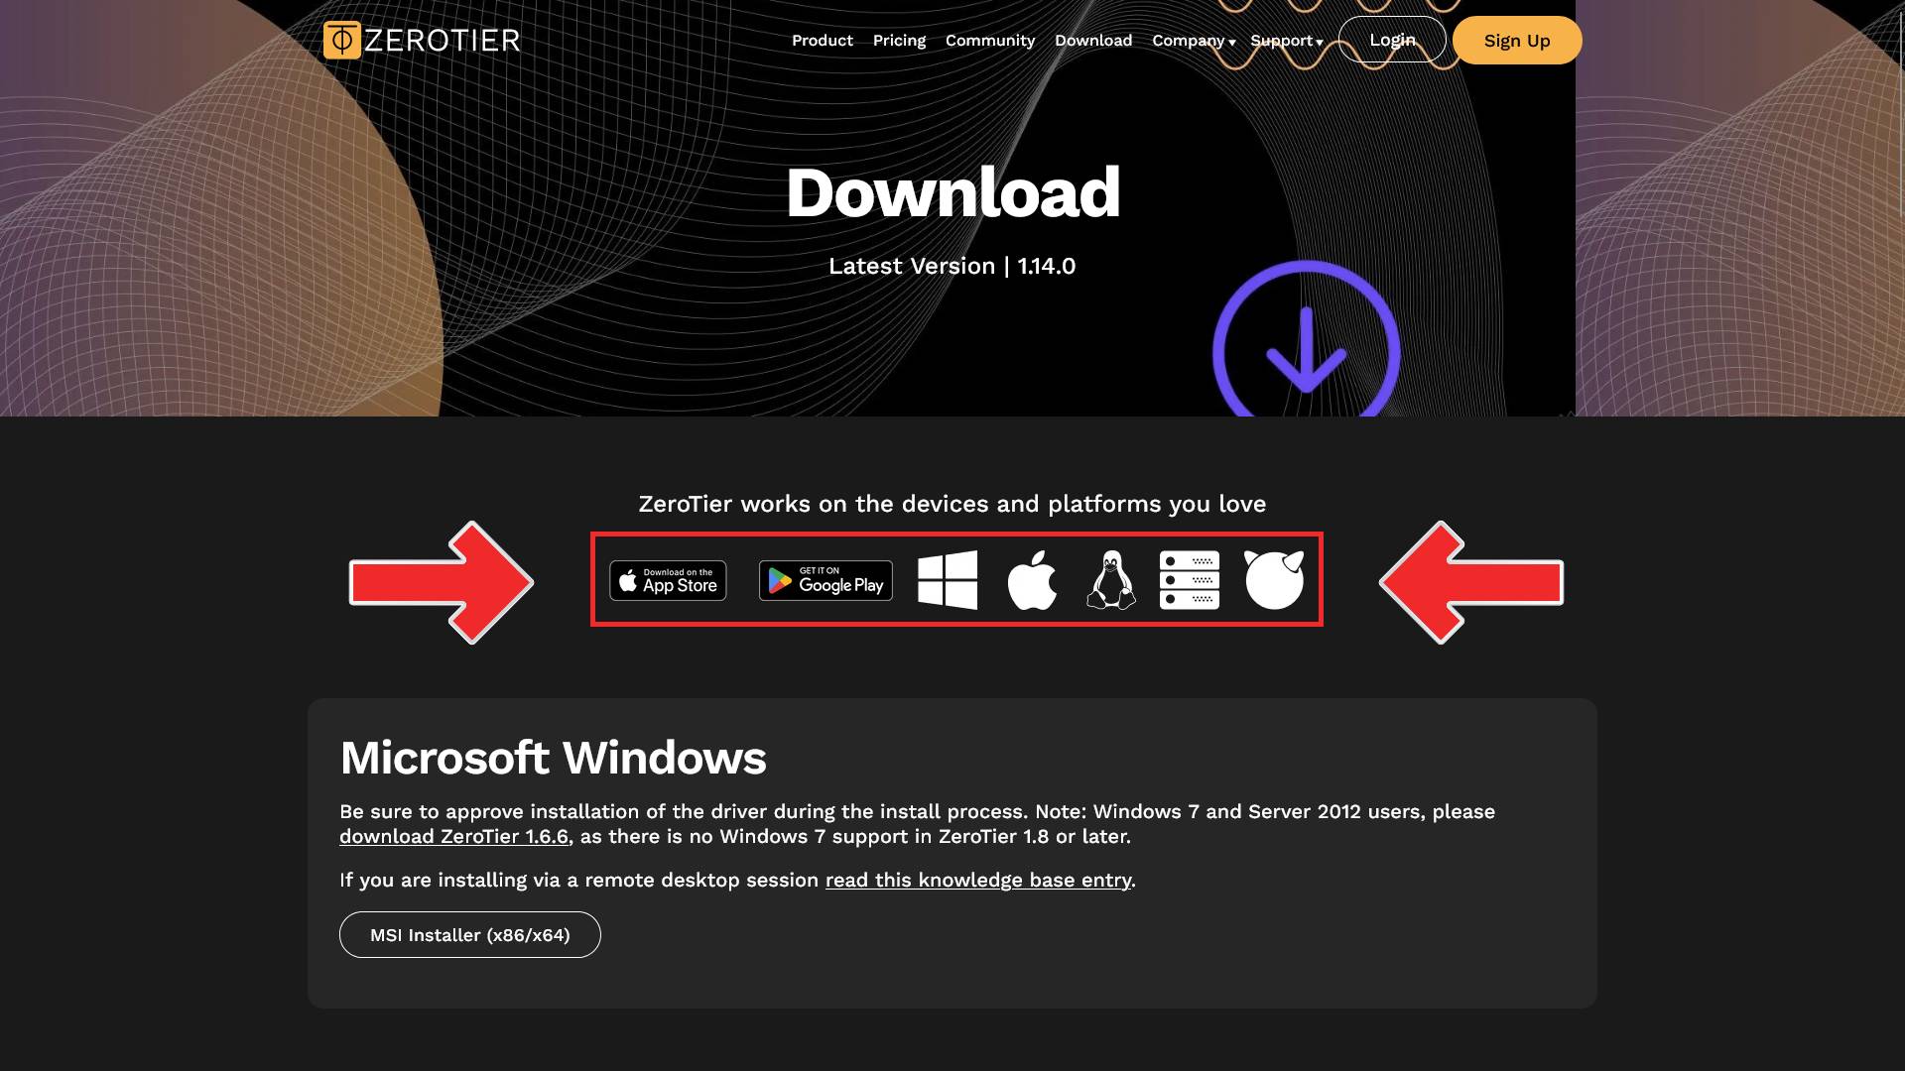Select the FreeBSD platform icon
Screen dimensions: 1905x1071
click(1274, 580)
